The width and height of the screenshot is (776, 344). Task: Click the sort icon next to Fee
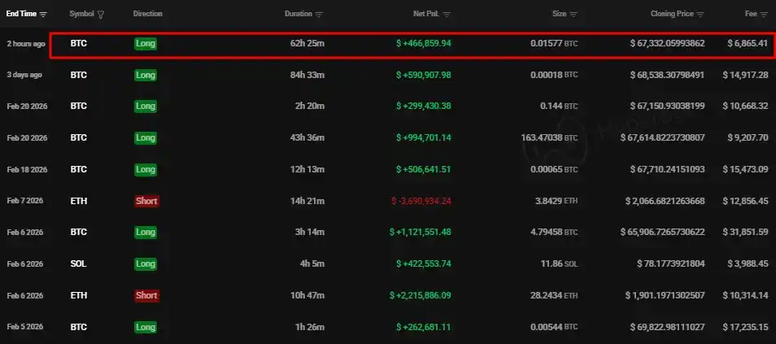tap(763, 15)
